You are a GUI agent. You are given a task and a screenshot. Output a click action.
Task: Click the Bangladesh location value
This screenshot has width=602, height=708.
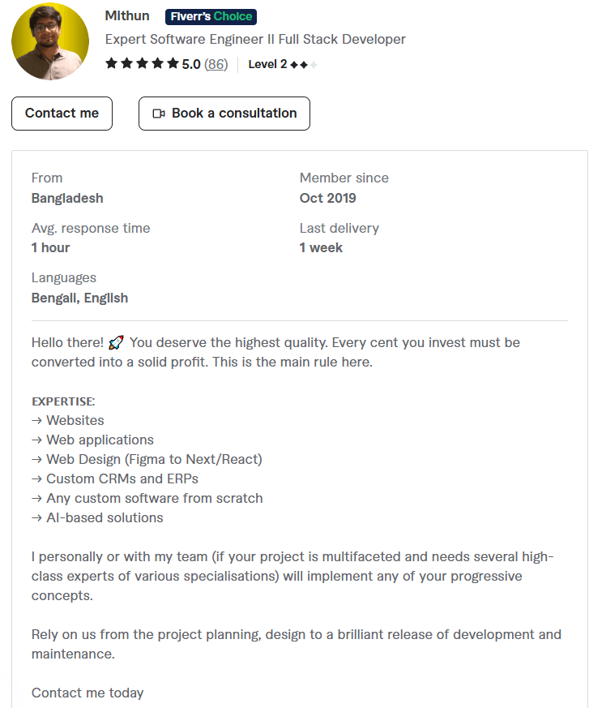(67, 198)
